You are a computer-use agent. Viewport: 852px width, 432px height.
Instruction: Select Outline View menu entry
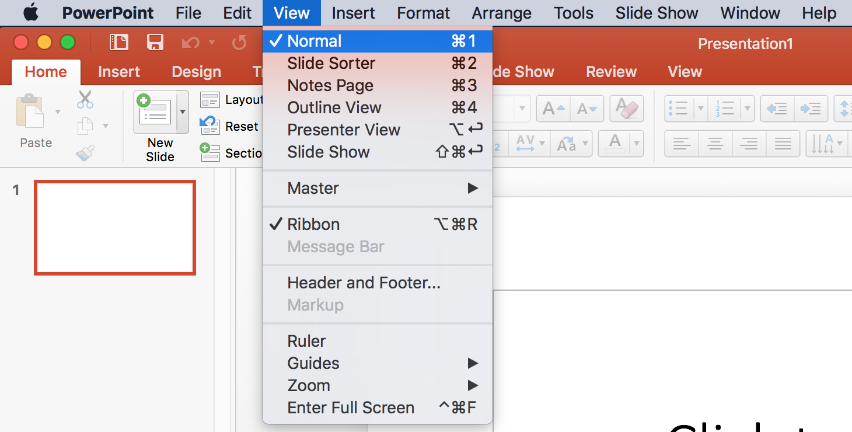point(378,107)
